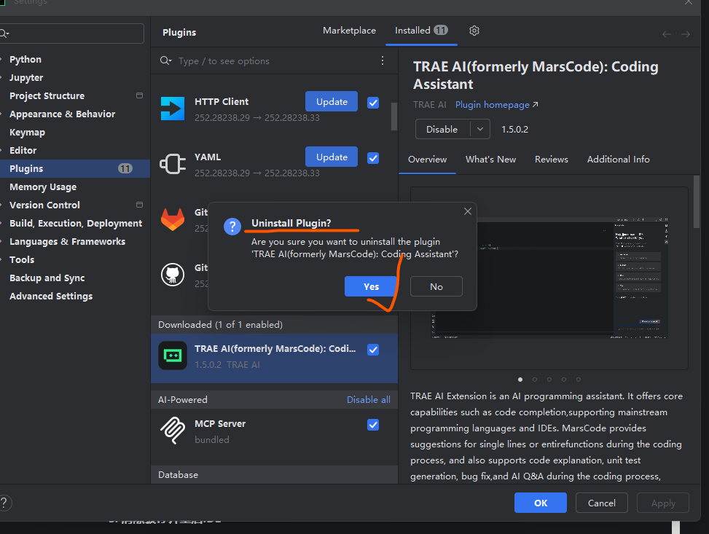Click Disable all for AI-Powered plugins
Viewport: 709px width, 534px height.
click(x=368, y=400)
